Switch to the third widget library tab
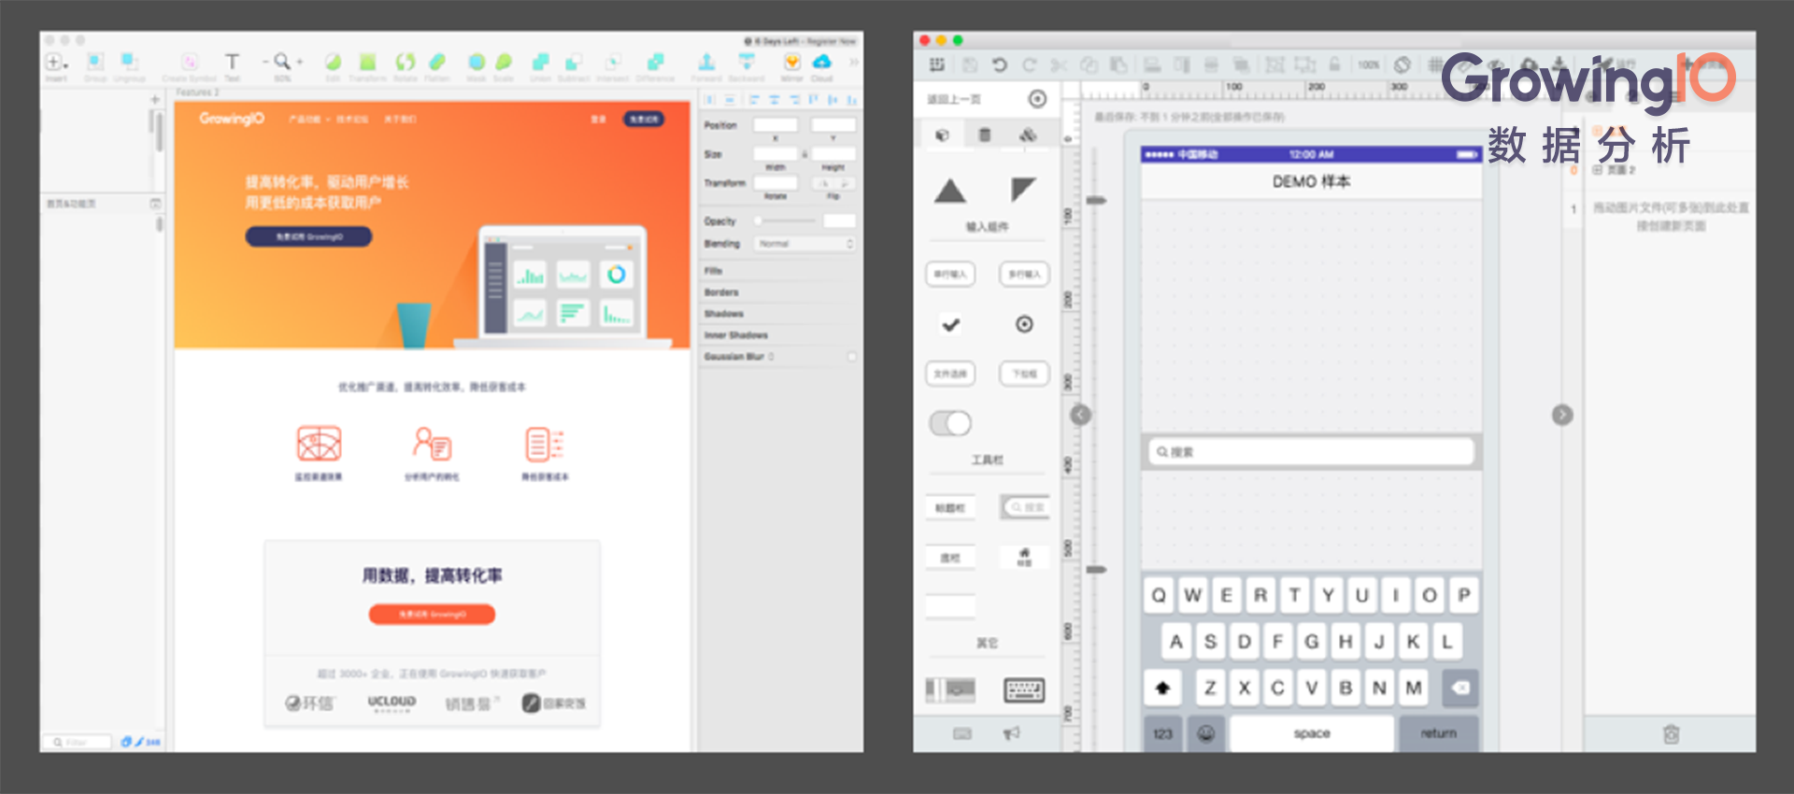This screenshot has width=1794, height=794. click(x=1028, y=135)
